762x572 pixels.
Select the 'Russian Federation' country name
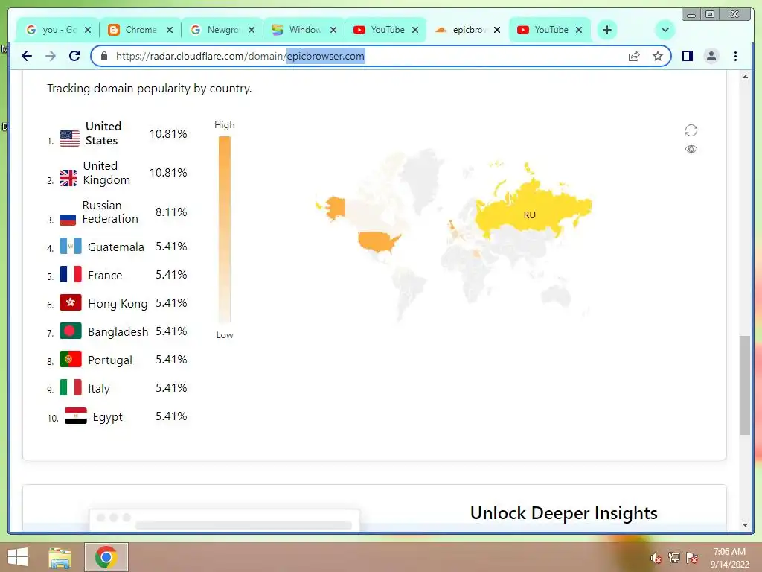pyautogui.click(x=110, y=212)
